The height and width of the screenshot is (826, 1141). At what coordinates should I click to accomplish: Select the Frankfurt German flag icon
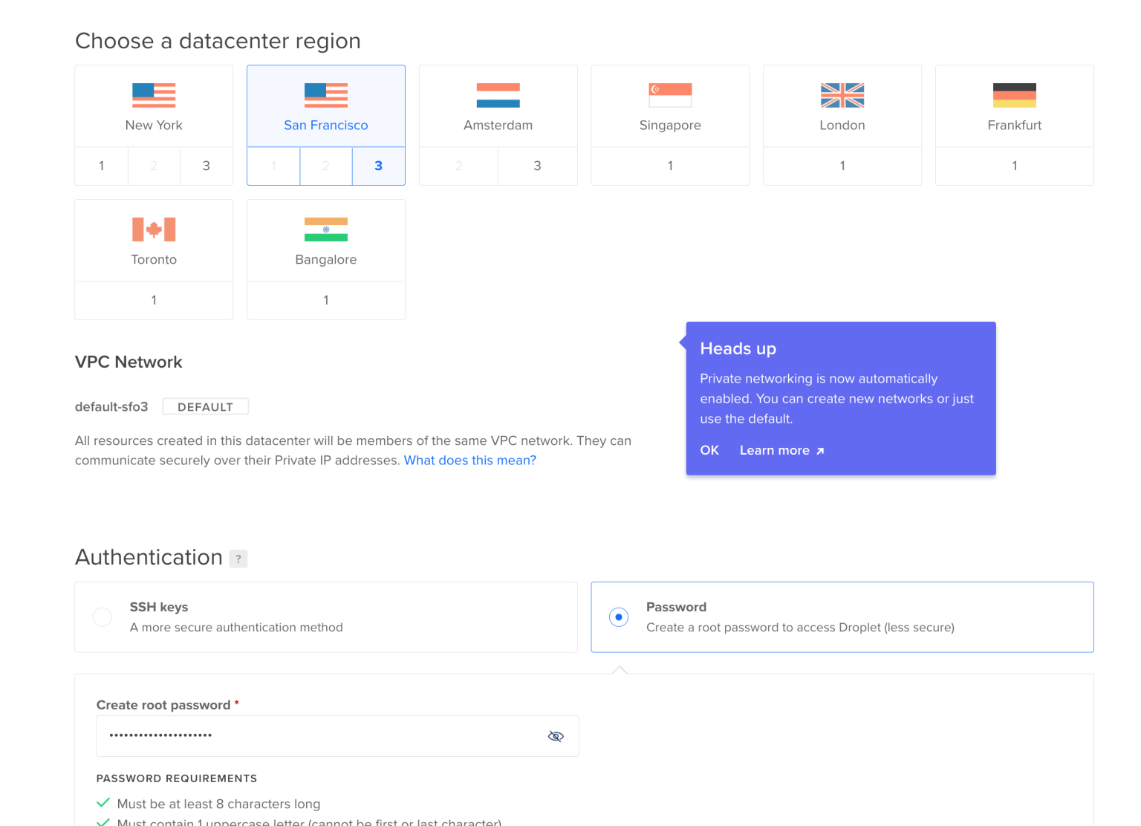coord(1015,95)
